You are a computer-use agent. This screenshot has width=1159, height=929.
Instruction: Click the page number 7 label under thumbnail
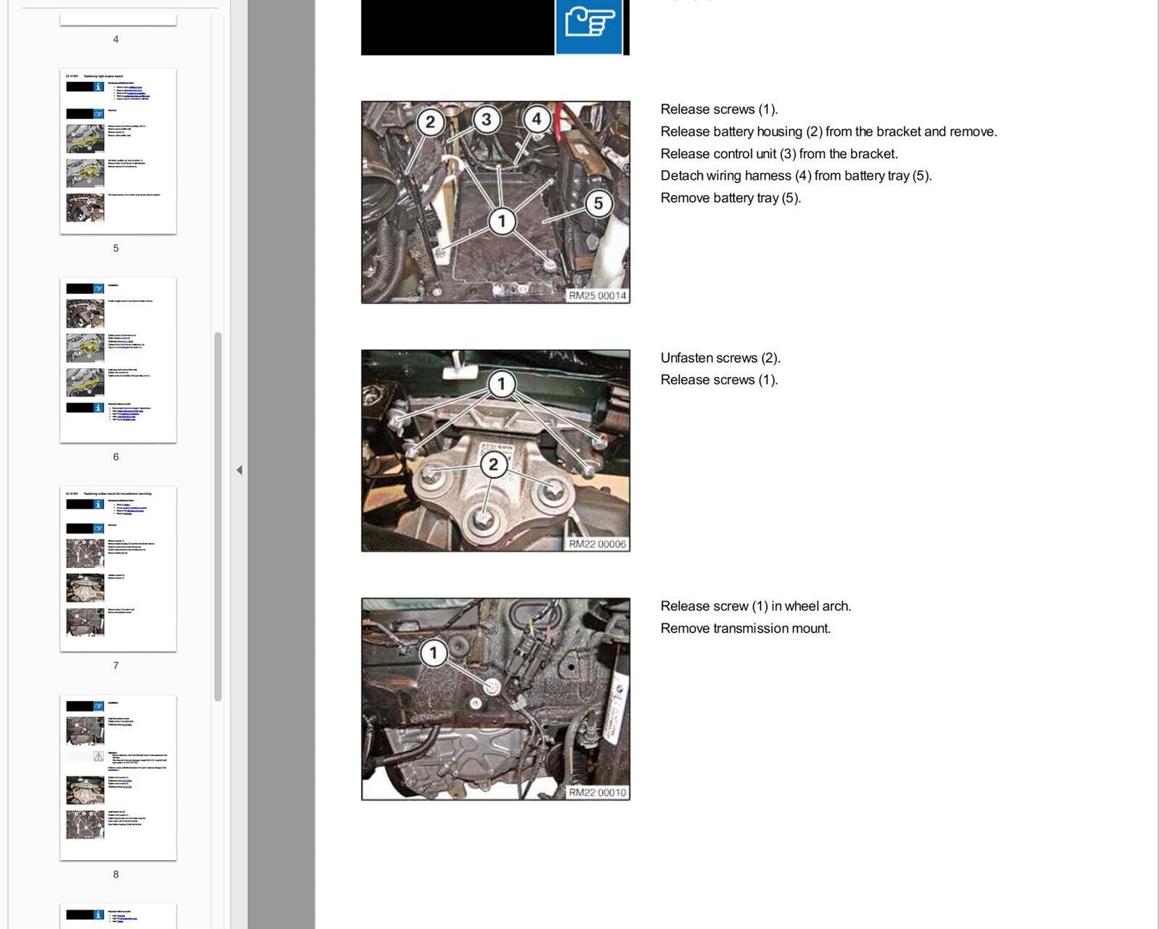(x=115, y=666)
